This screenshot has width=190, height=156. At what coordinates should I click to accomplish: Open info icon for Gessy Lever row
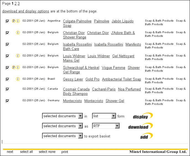point(18,79)
